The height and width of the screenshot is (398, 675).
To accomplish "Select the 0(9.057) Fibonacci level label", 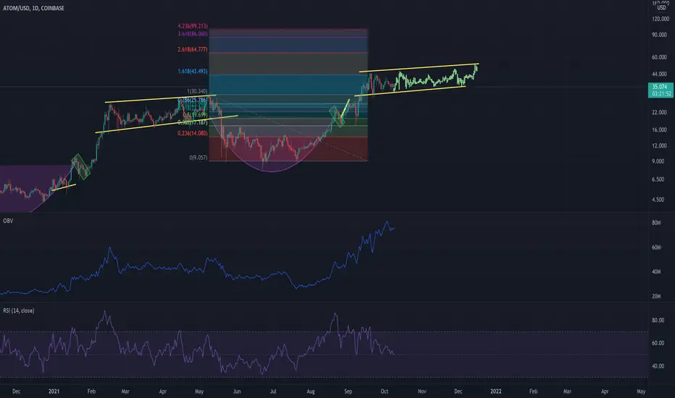I will (198, 158).
